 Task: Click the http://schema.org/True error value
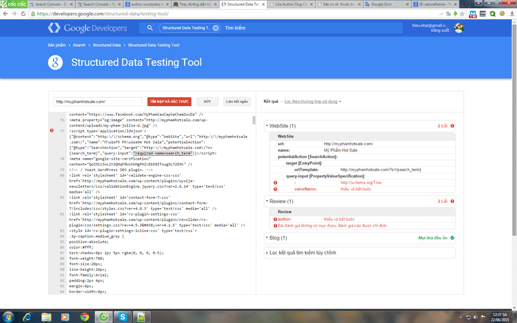point(361,182)
